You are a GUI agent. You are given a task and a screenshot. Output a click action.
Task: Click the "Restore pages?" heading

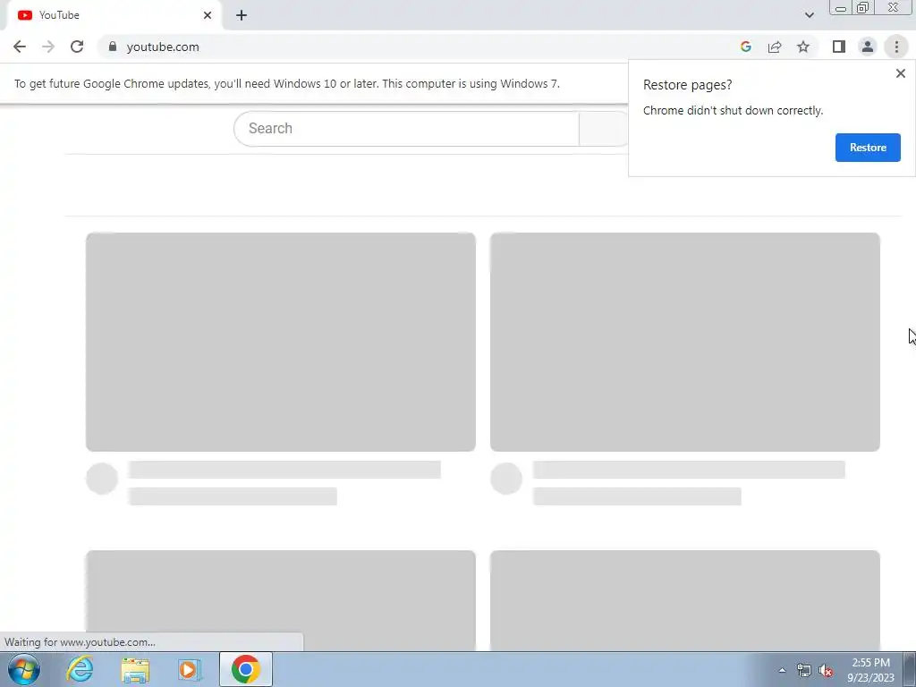pyautogui.click(x=687, y=85)
